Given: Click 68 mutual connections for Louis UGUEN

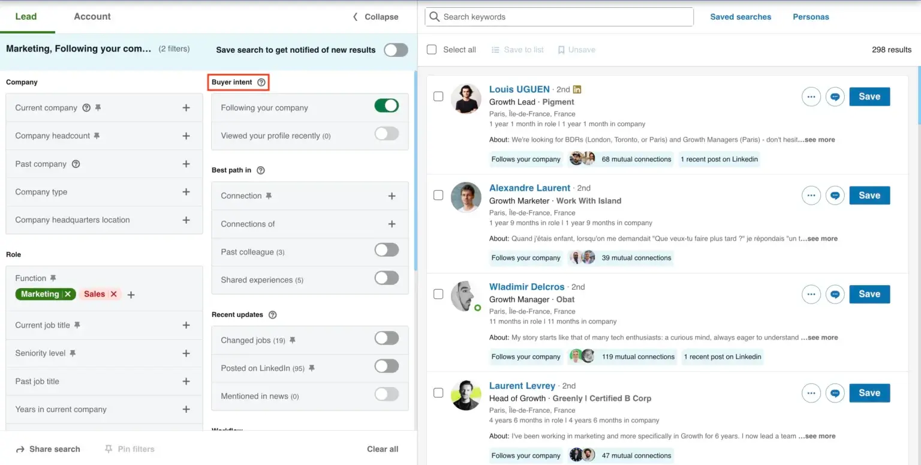Looking at the screenshot, I should click(x=636, y=159).
